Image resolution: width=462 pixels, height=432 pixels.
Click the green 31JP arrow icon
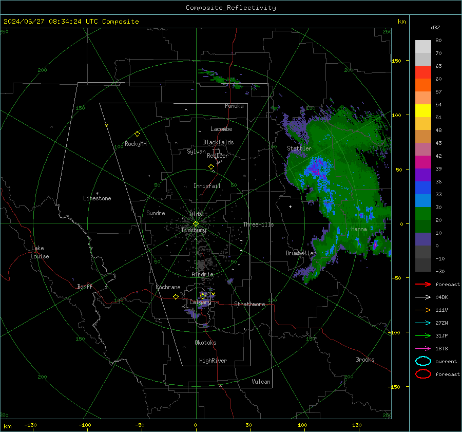click(423, 335)
